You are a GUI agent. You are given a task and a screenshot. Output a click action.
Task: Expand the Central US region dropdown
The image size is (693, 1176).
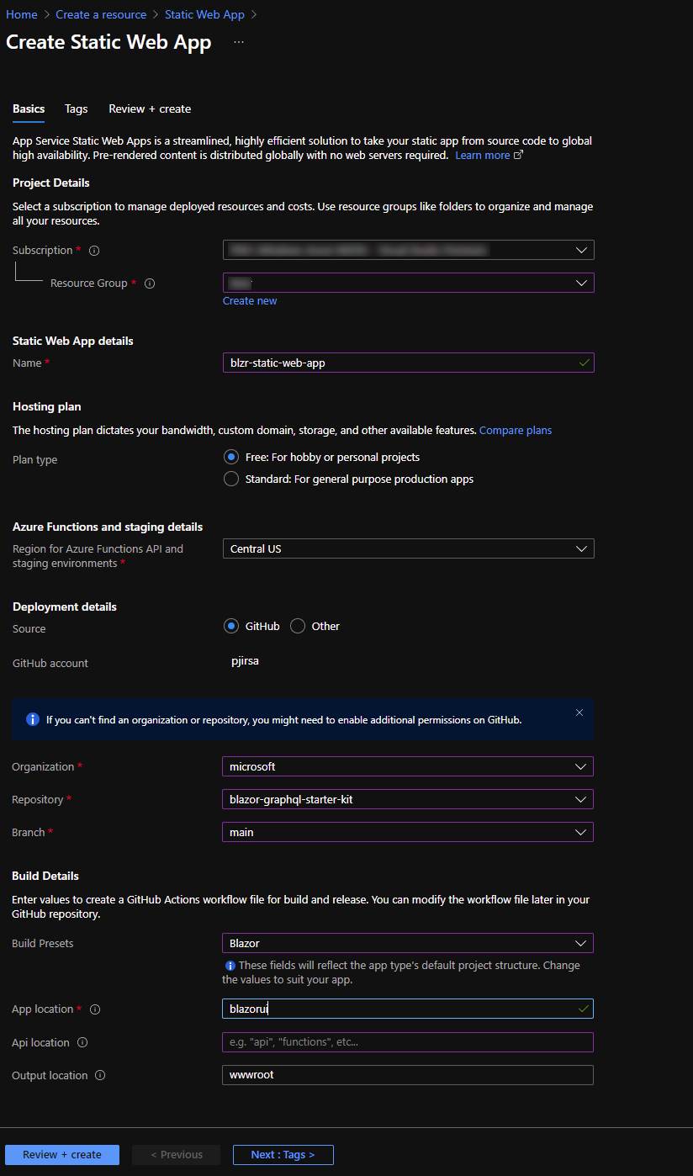coord(409,548)
